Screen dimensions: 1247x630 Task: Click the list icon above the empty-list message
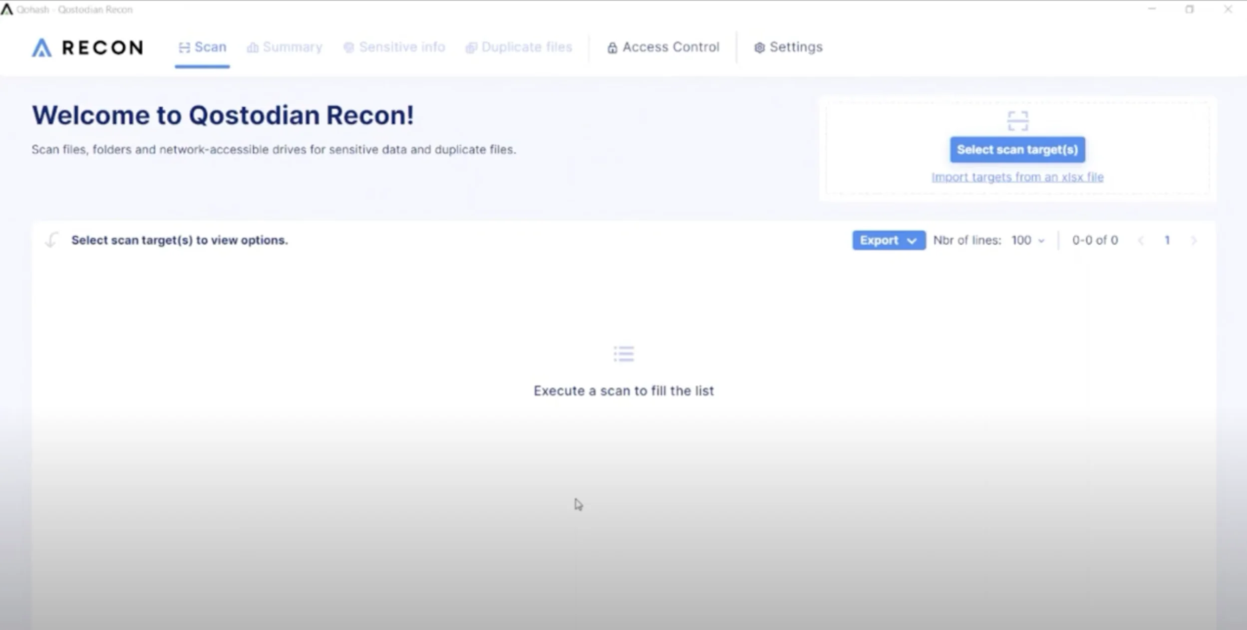(x=623, y=354)
